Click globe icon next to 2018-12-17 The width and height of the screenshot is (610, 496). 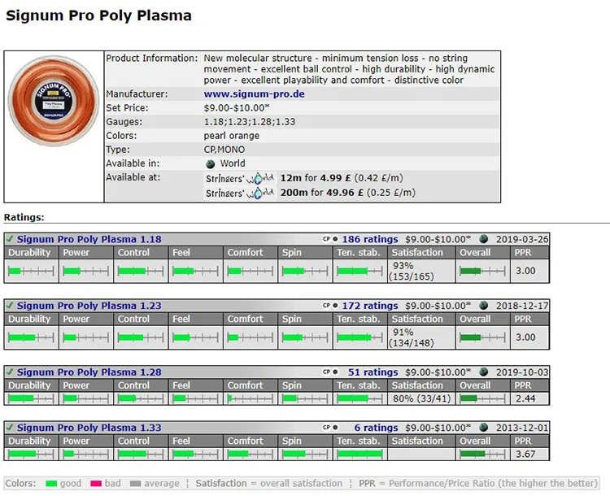pyautogui.click(x=484, y=306)
